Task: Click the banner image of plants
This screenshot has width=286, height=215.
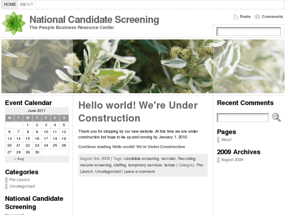Action: [x=143, y=66]
